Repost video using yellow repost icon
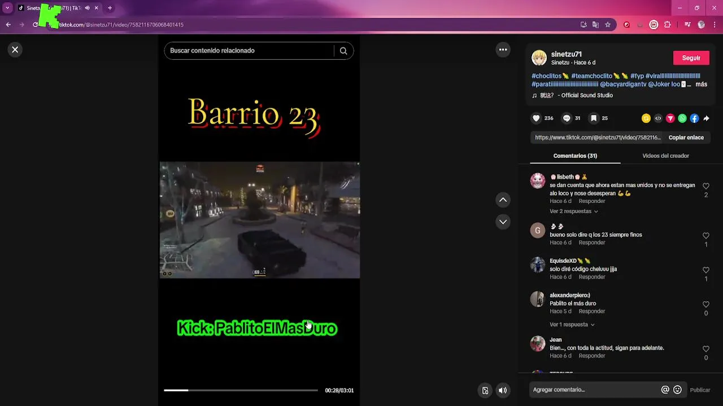723x406 pixels. pos(646,118)
